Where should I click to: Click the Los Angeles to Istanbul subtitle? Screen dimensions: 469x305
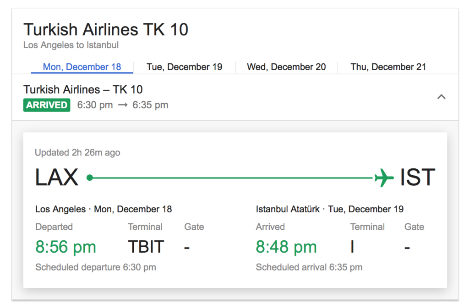[x=71, y=45]
